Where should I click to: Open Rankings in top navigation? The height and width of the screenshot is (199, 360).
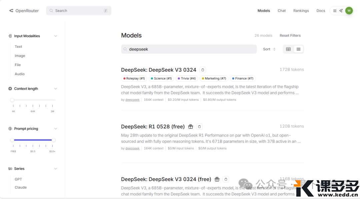click(301, 11)
